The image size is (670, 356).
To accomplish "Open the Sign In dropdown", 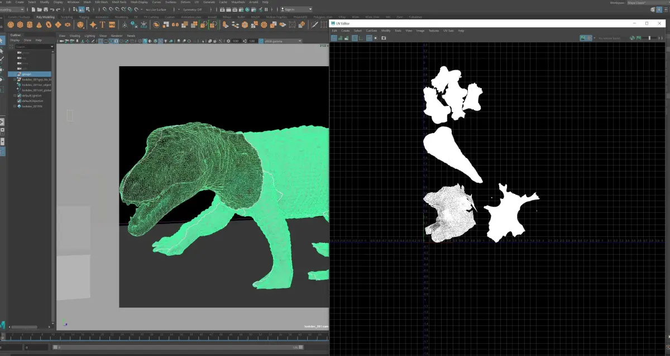I will (296, 9).
